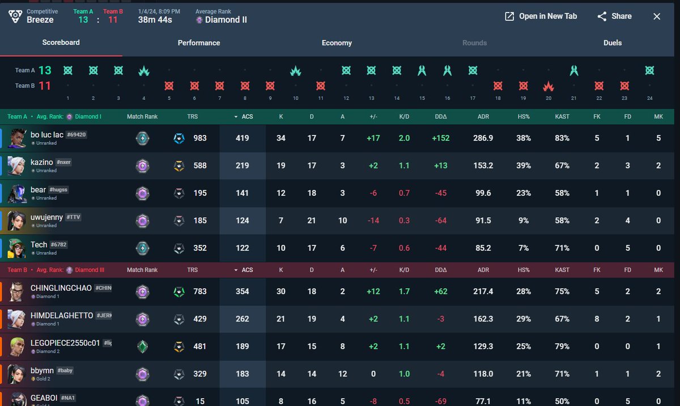Click bear match rank badge
The image size is (680, 406).
coord(142,193)
